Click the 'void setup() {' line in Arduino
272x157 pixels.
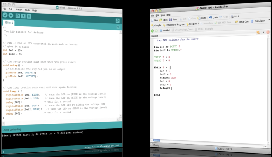pyautogui.click(x=13, y=65)
